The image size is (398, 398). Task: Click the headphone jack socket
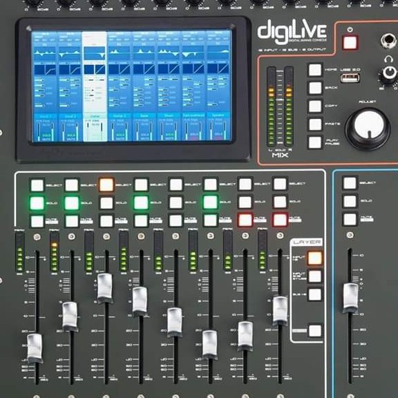[x=388, y=41]
